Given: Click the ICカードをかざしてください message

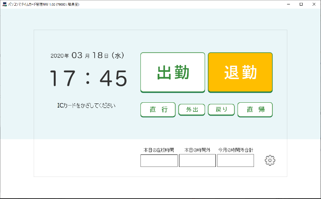Looking at the screenshot, I should point(86,106).
